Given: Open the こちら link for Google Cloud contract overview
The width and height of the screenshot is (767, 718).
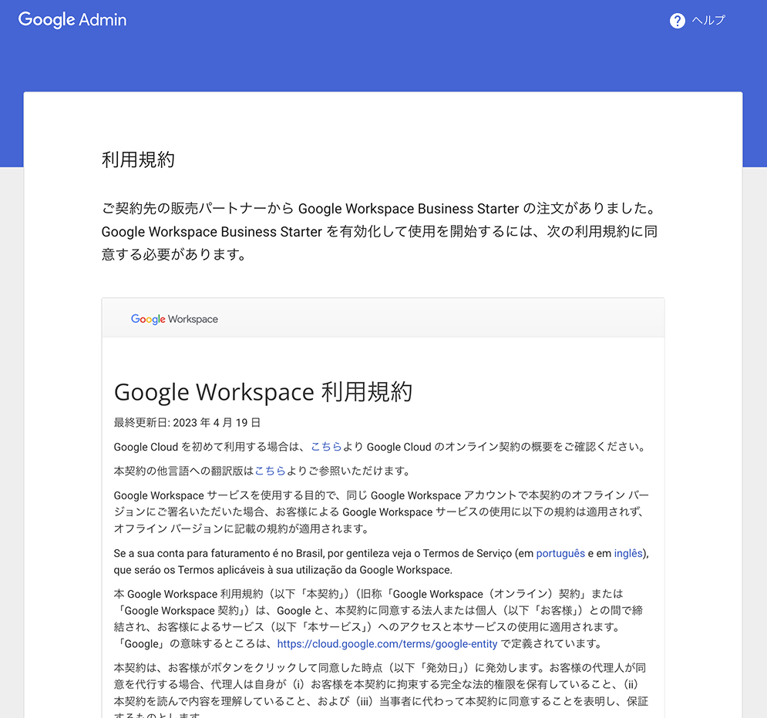Looking at the screenshot, I should [x=325, y=447].
